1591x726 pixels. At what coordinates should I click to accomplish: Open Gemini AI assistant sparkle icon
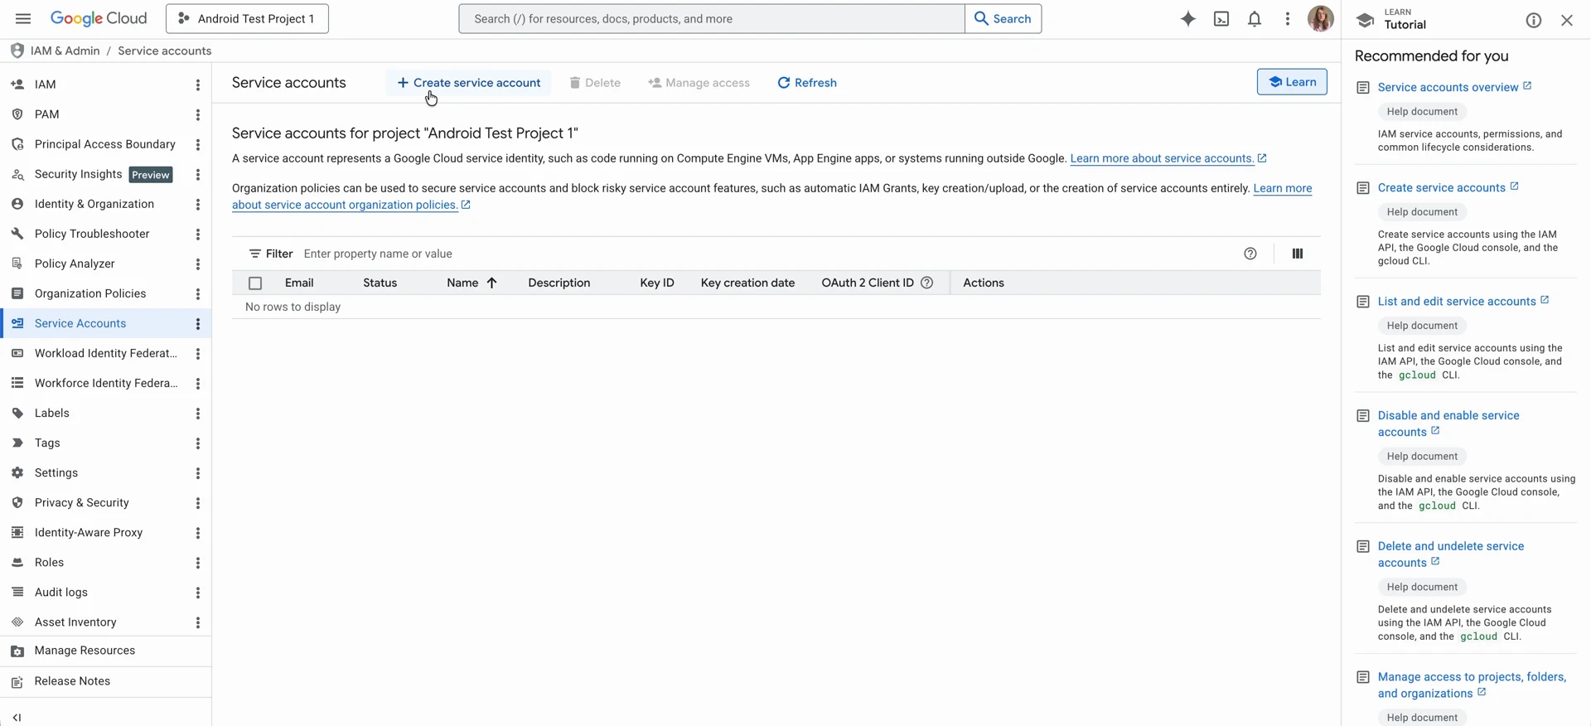(x=1188, y=18)
